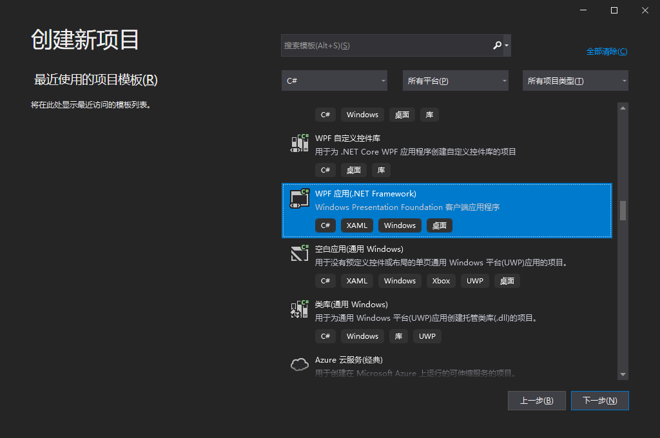660x438 pixels.
Task: Click the 上一步 button
Action: 537,401
